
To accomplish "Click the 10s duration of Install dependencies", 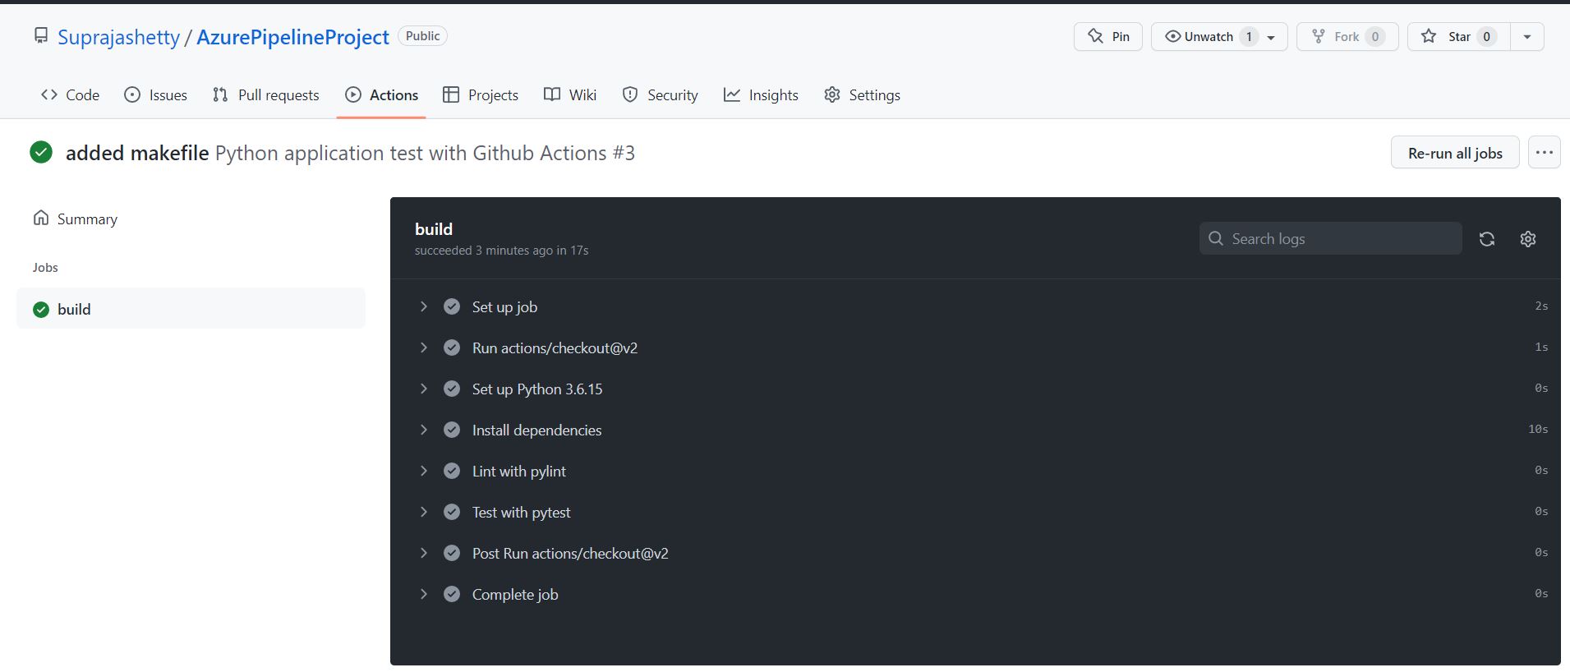I will coord(1538,429).
